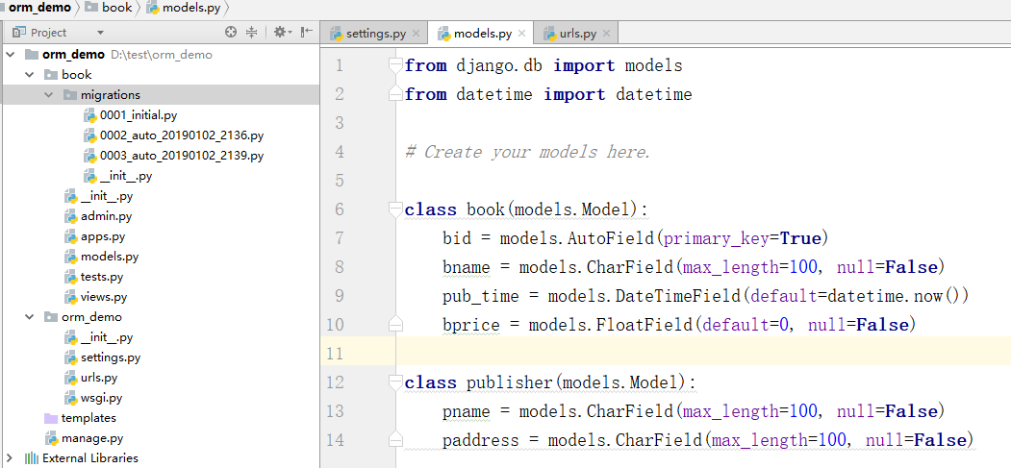Select tests.py in the project tree
Viewport: 1011px width, 468px height.
pos(102,277)
